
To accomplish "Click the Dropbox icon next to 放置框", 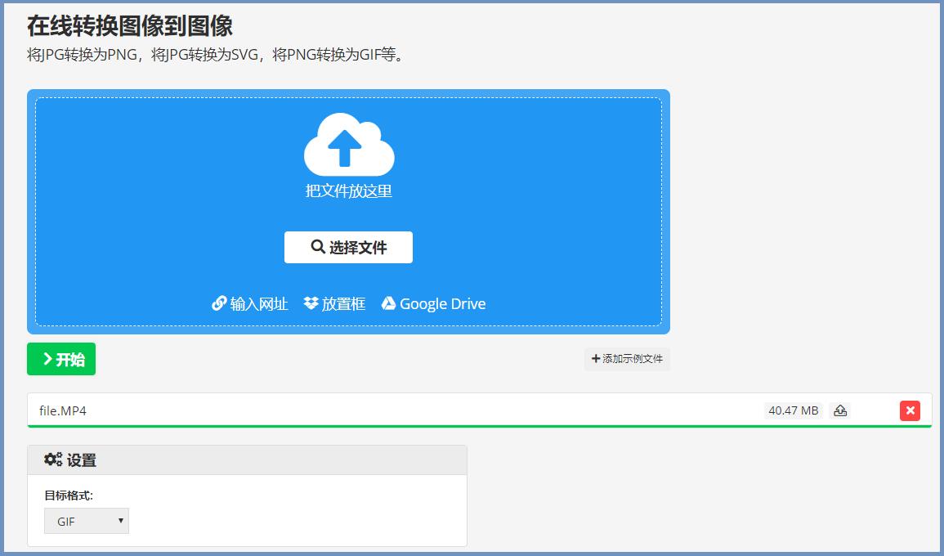I will pyautogui.click(x=309, y=303).
